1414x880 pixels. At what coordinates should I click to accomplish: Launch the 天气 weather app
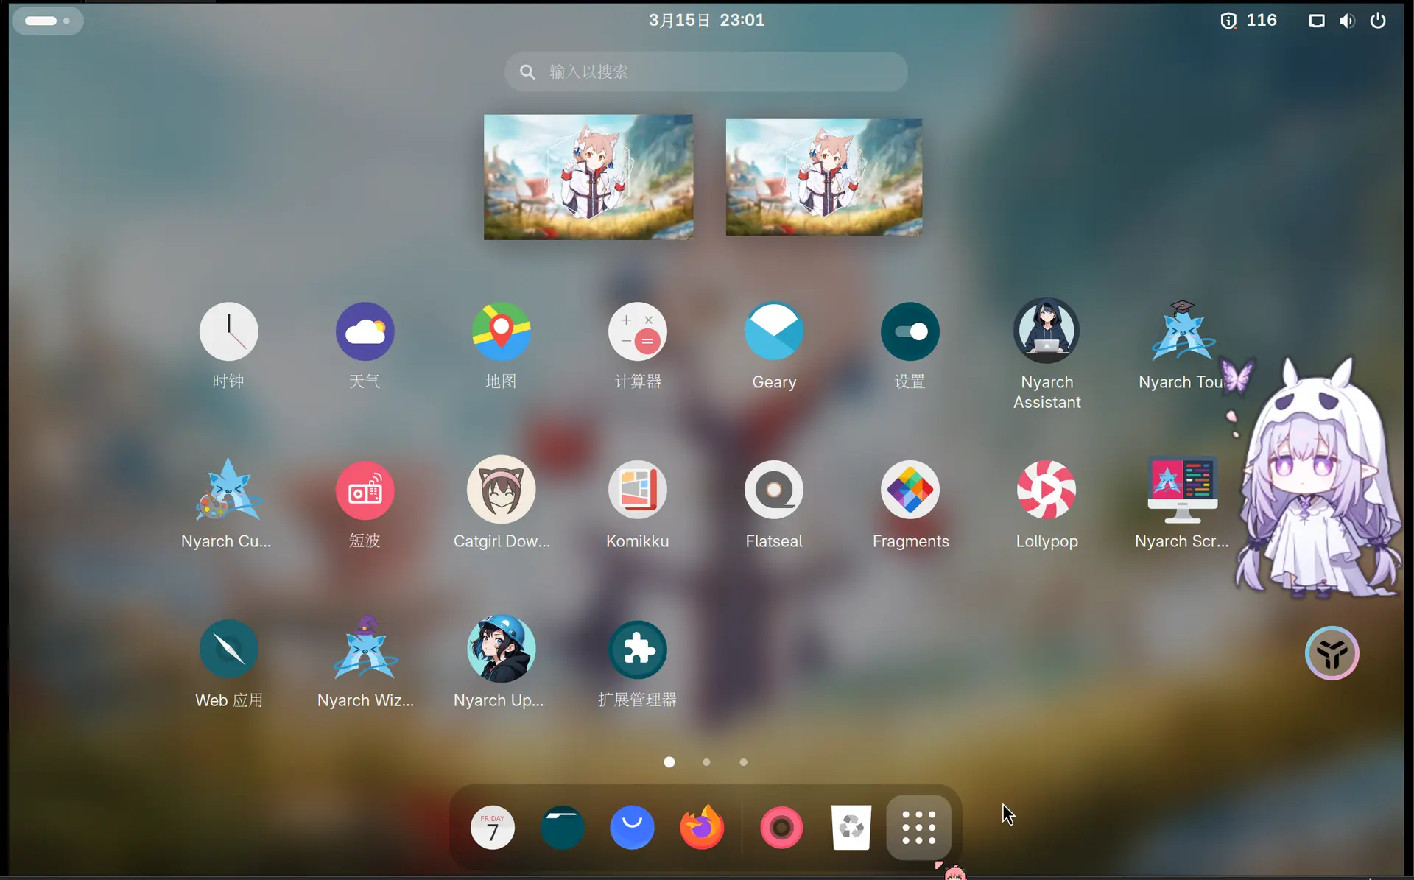[365, 331]
